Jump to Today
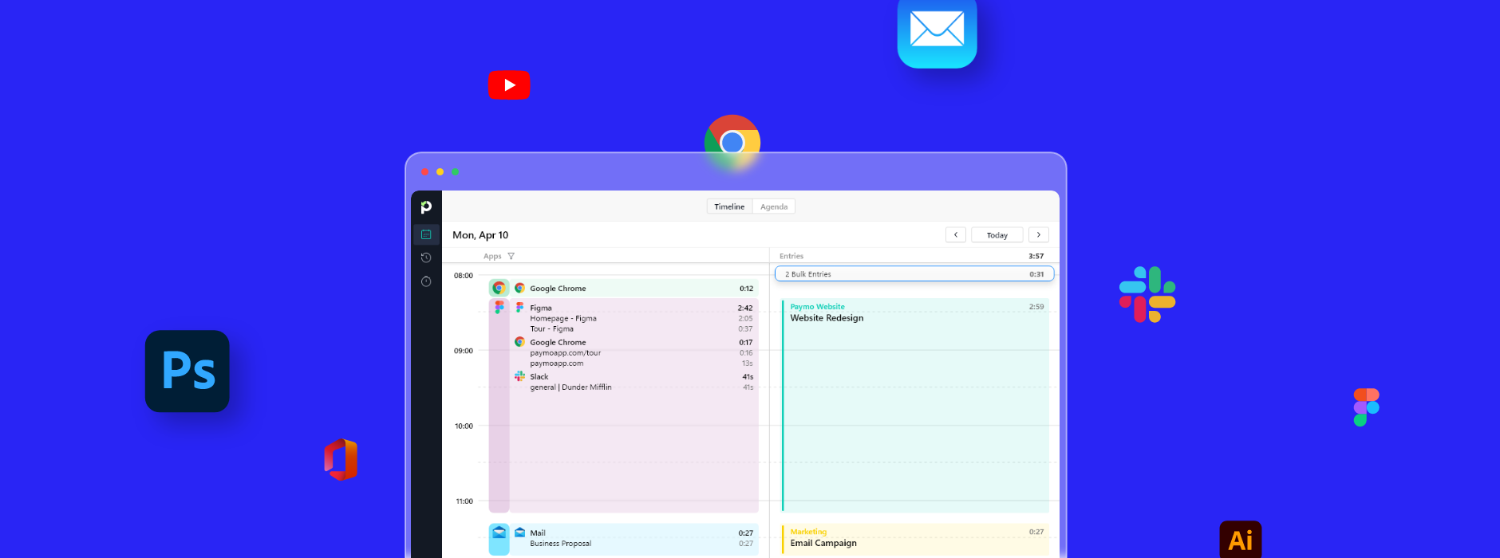This screenshot has width=1500, height=558. pos(997,235)
